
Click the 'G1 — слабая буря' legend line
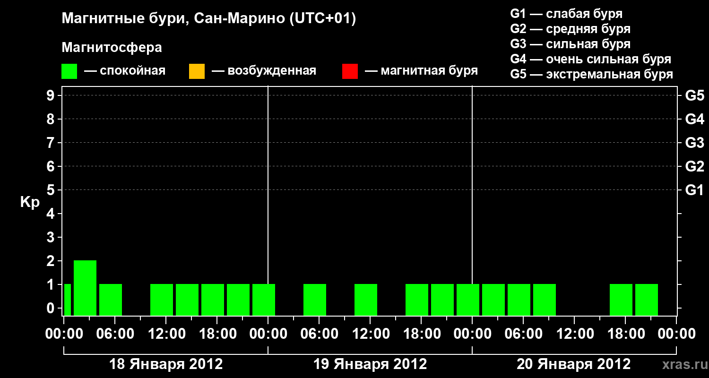(566, 14)
